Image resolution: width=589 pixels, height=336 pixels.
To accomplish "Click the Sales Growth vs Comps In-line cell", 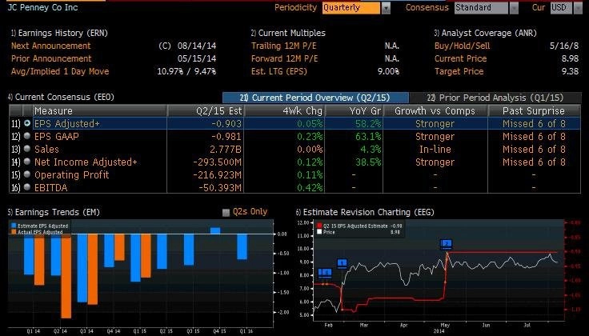I will click(435, 149).
